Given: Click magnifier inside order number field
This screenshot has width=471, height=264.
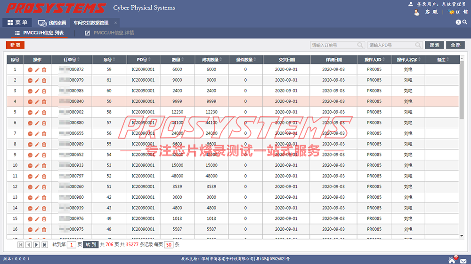Looking at the screenshot, I should 360,45.
